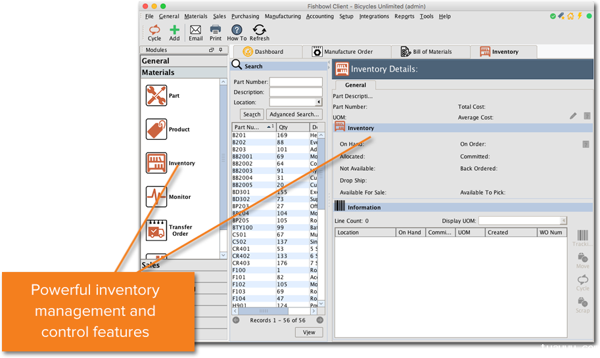Select the Transfer Order module
Viewport: 600px width, 358px height.
(x=156, y=230)
